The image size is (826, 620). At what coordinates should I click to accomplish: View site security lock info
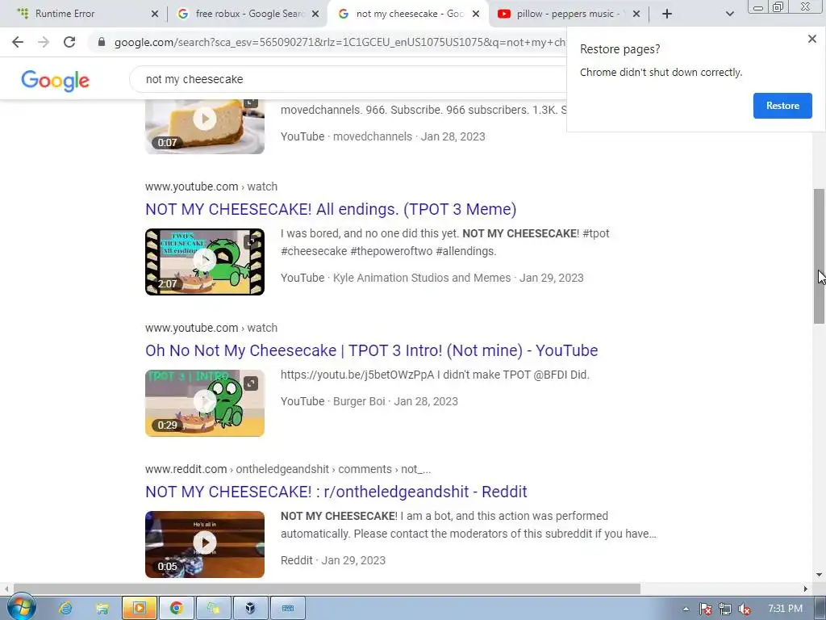point(102,42)
